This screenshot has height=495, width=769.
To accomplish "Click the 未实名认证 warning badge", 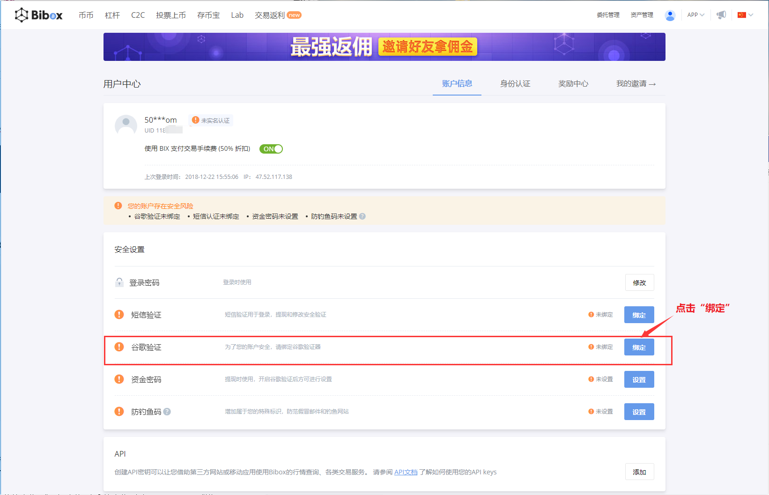I will tap(211, 120).
